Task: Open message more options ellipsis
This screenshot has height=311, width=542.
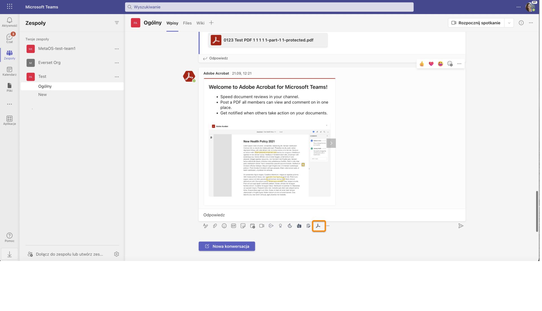Action: pyautogui.click(x=459, y=64)
